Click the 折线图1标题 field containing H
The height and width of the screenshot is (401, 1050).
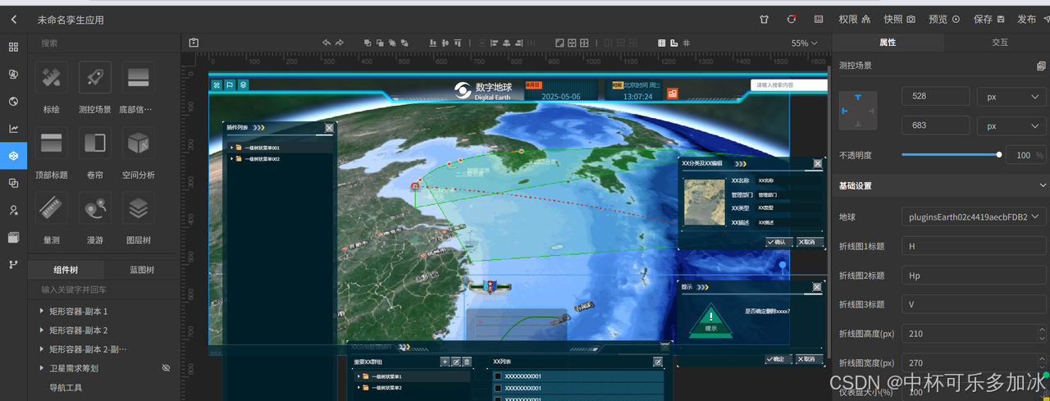pos(974,246)
